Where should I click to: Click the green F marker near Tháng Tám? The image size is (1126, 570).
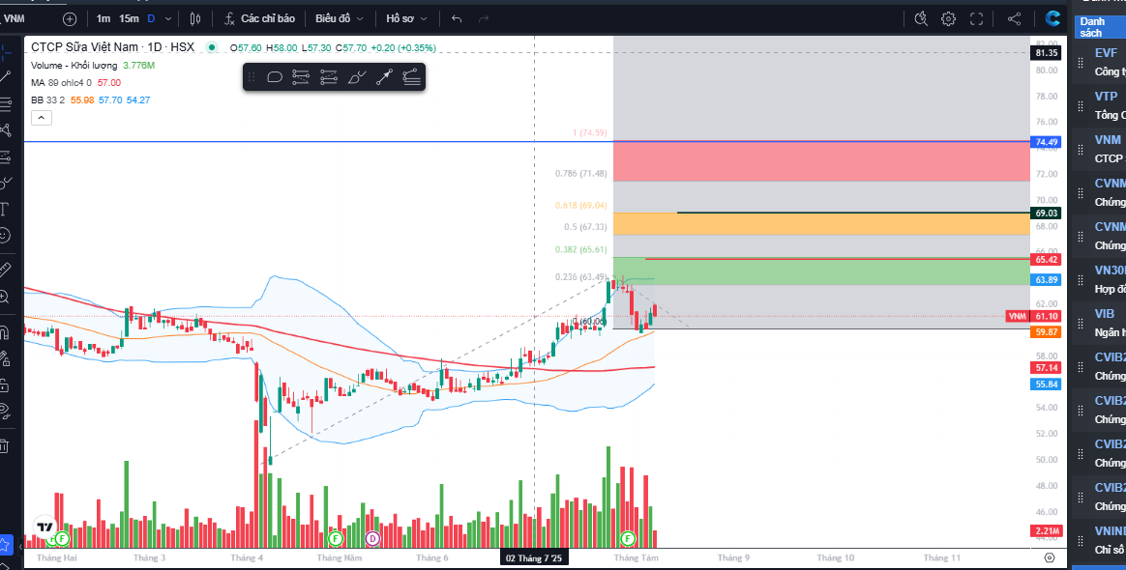coord(629,538)
